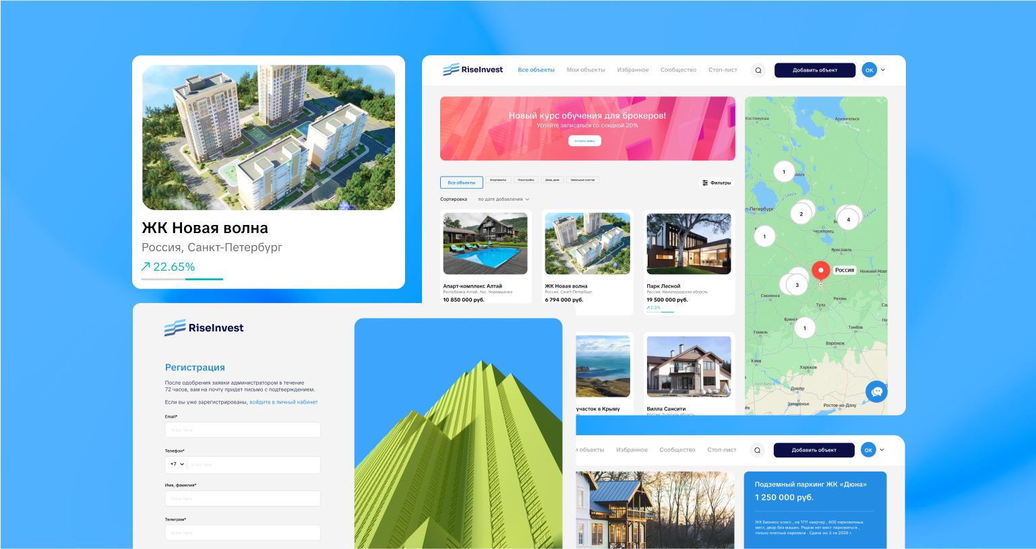Viewport: 1036px width, 549px height.
Task: Open the sort dropdown 'по дате добавления'
Action: tap(504, 199)
